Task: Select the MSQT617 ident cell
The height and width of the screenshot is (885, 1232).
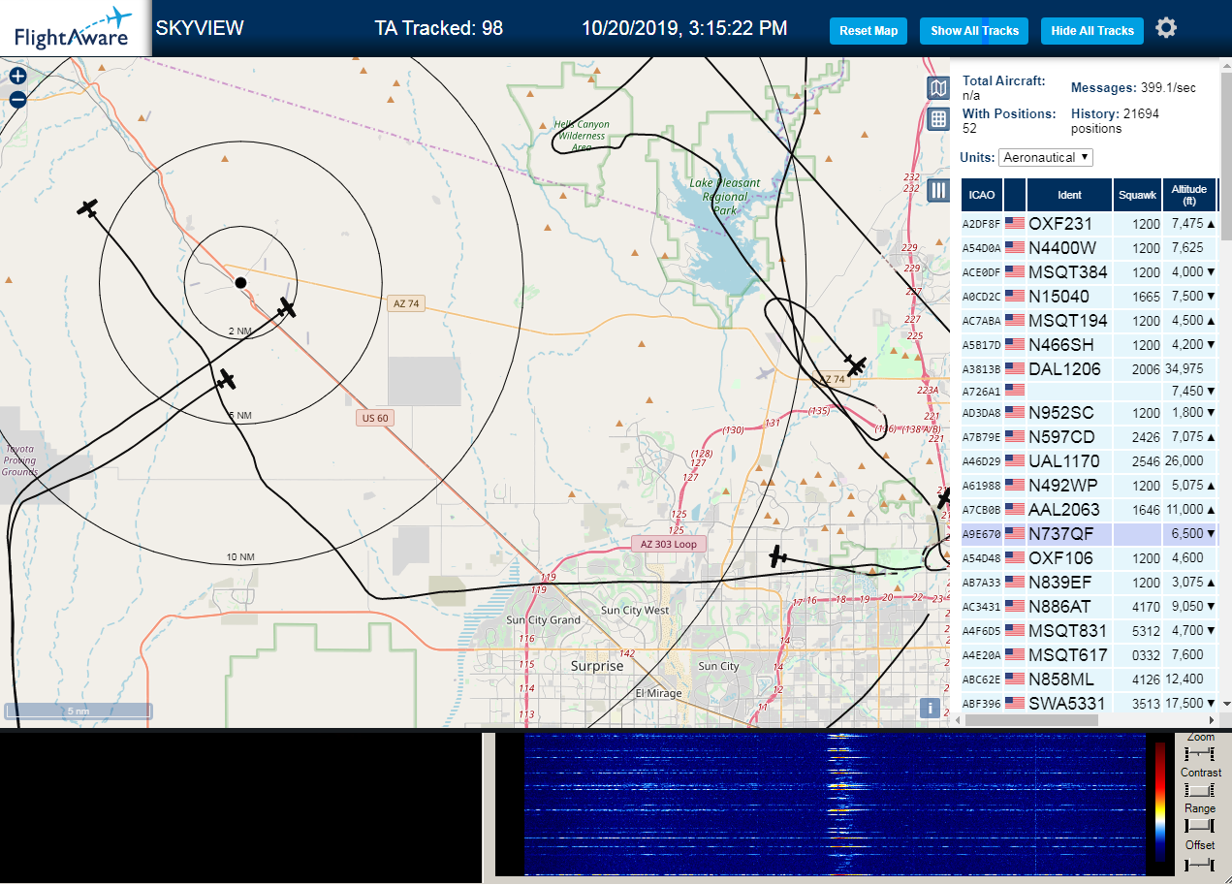Action: tap(1068, 654)
